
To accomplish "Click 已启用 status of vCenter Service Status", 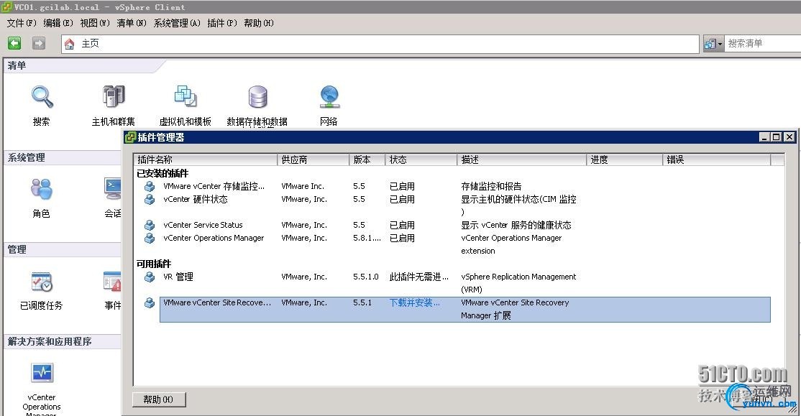I will tap(402, 225).
